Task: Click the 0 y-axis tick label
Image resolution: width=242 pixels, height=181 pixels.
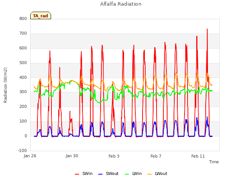Action: (x=26, y=136)
